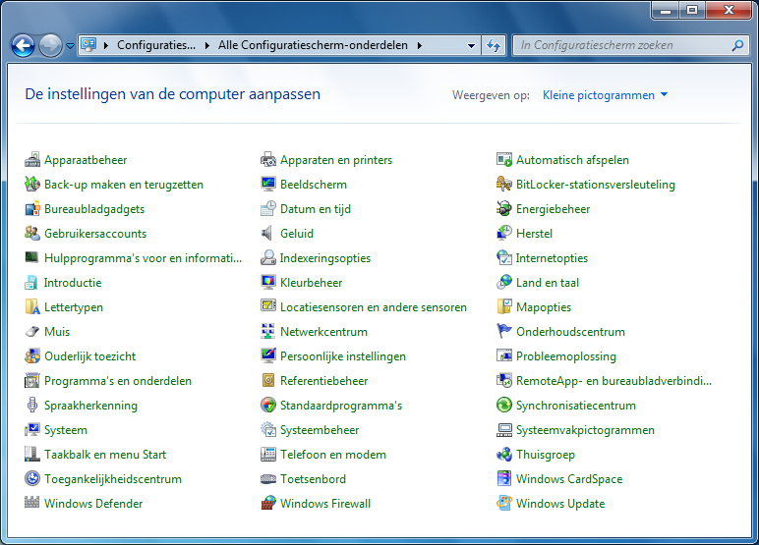Open the Apparaatbeheer icon
759x545 pixels.
32,160
